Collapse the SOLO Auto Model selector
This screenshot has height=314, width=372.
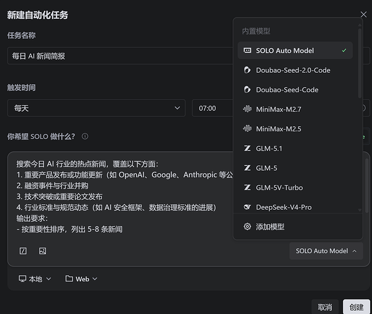click(x=326, y=251)
